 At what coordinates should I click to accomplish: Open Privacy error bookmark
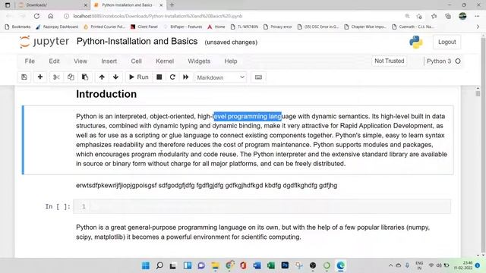(278, 27)
